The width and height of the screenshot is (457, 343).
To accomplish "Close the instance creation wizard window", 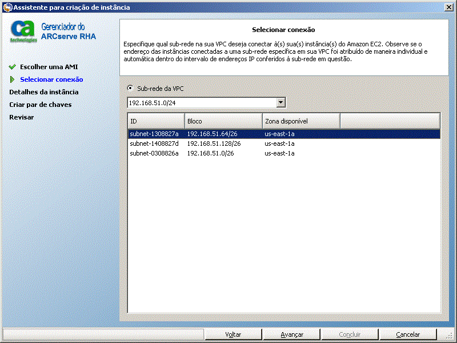I will click(448, 7).
